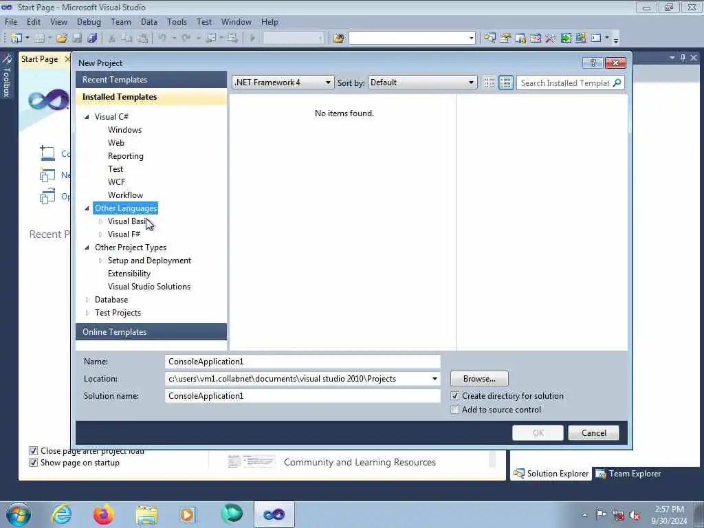
Task: Select the Extensibility project type
Action: [129, 274]
